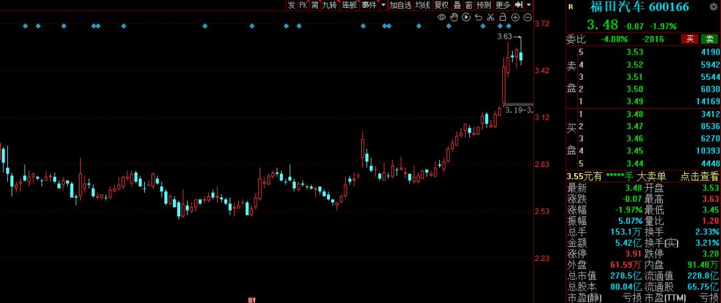This screenshot has width=721, height=303.
Task: Open the settings gear beside 600166
Action: [x=713, y=7]
